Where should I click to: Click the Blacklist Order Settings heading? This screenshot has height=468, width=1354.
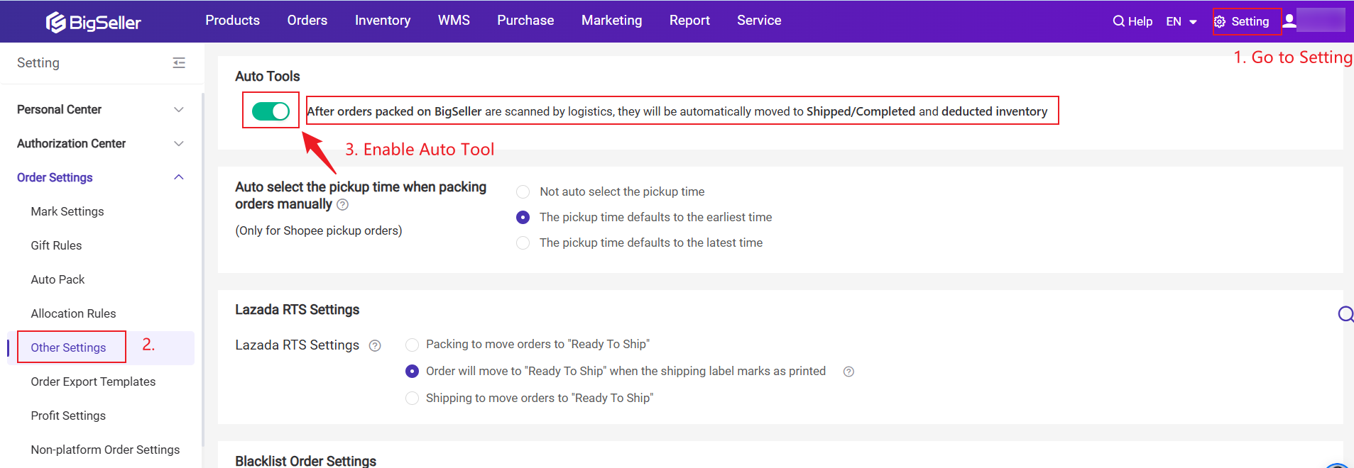[x=306, y=461]
